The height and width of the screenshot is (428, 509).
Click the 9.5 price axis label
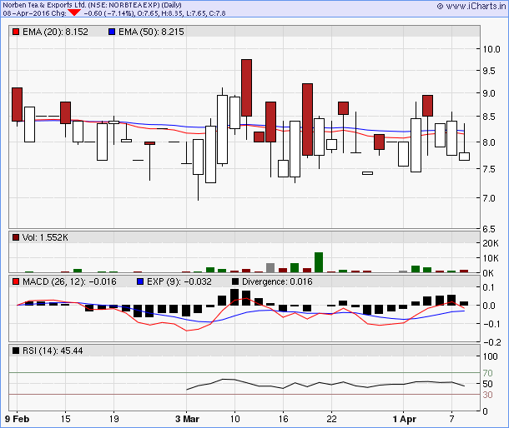pos(489,71)
